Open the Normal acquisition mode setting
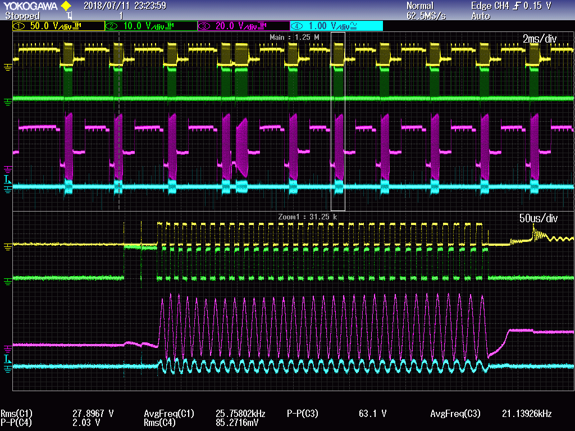This screenshot has width=575, height=431. (x=420, y=6)
